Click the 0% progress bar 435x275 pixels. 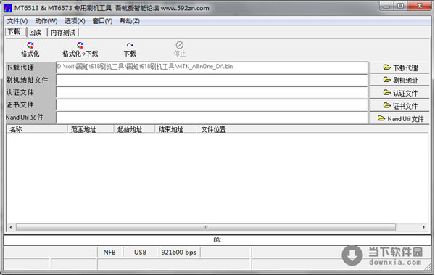coord(217,240)
